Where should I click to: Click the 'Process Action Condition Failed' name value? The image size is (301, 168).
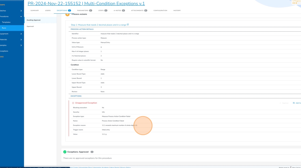(113, 121)
